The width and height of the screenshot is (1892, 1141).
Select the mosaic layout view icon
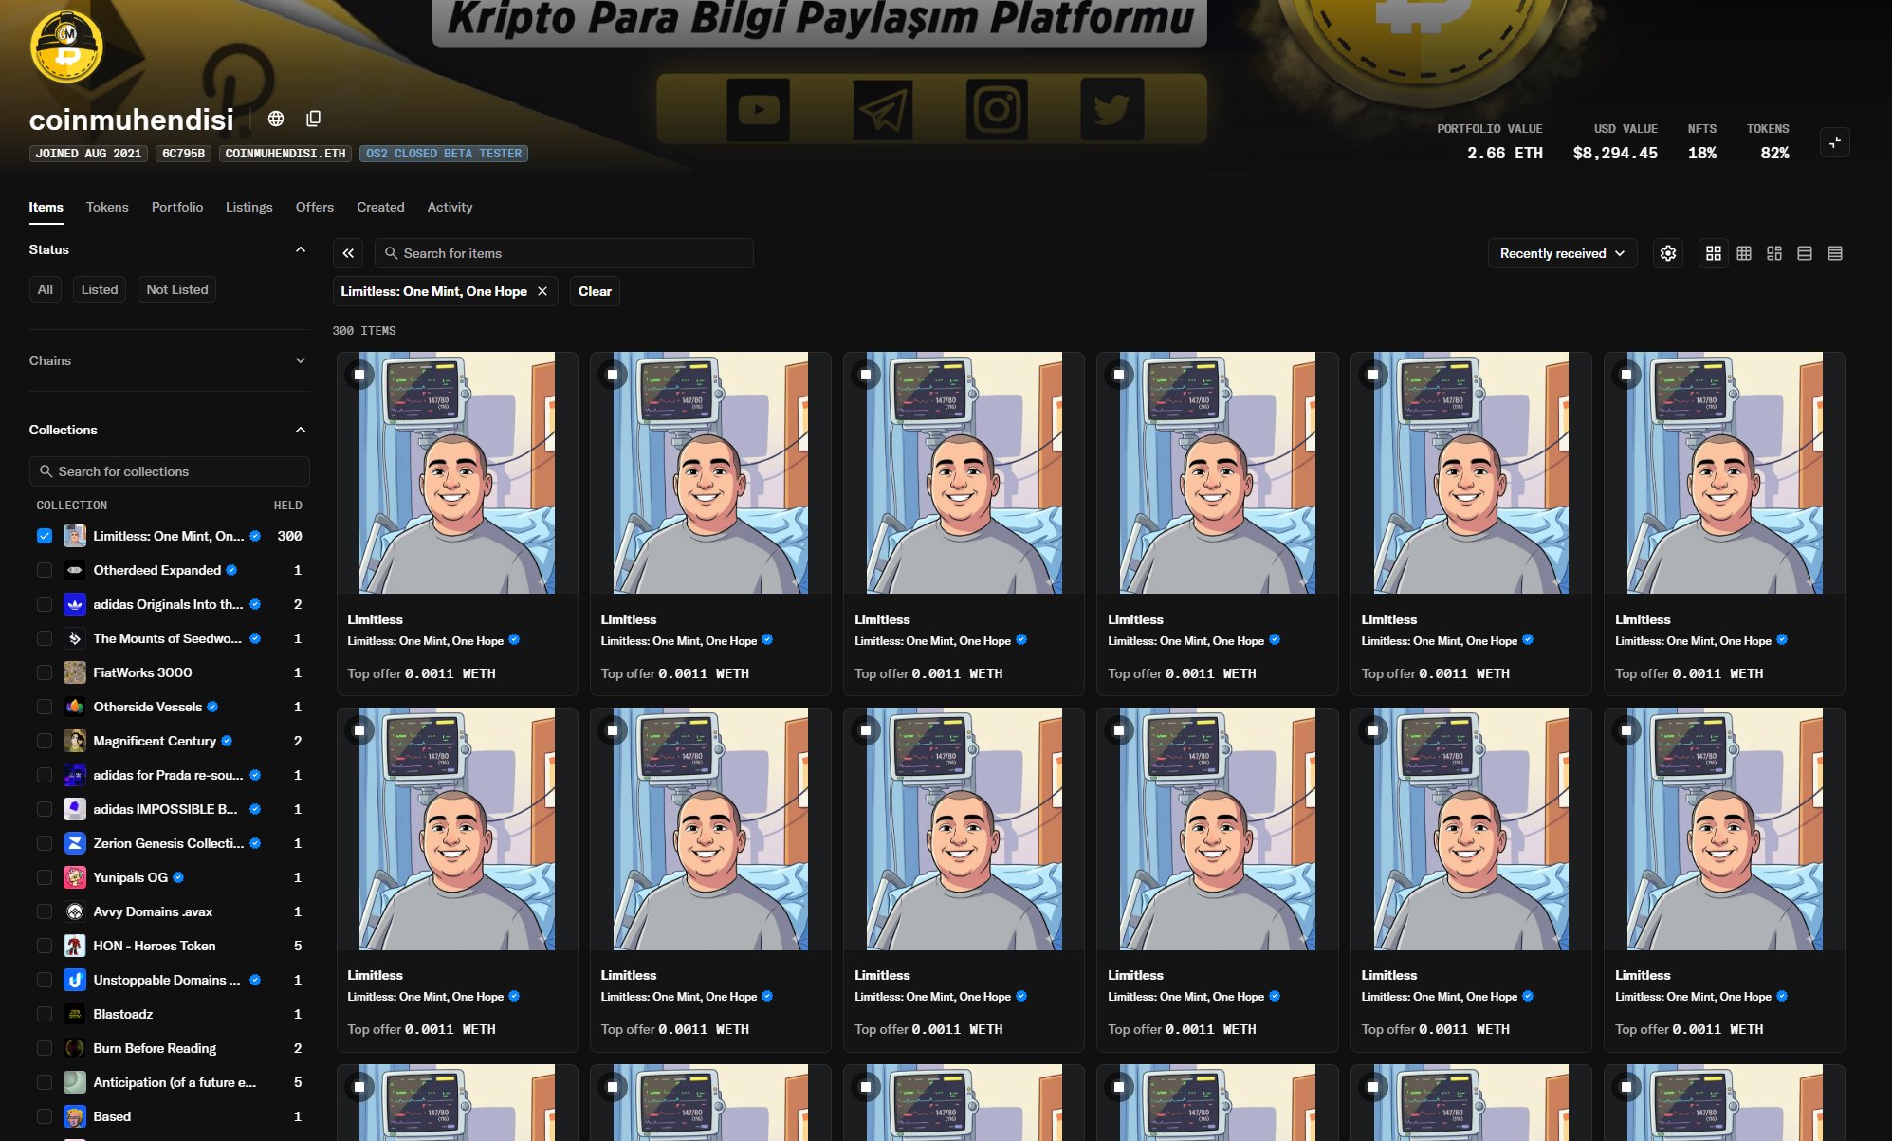[x=1773, y=253]
